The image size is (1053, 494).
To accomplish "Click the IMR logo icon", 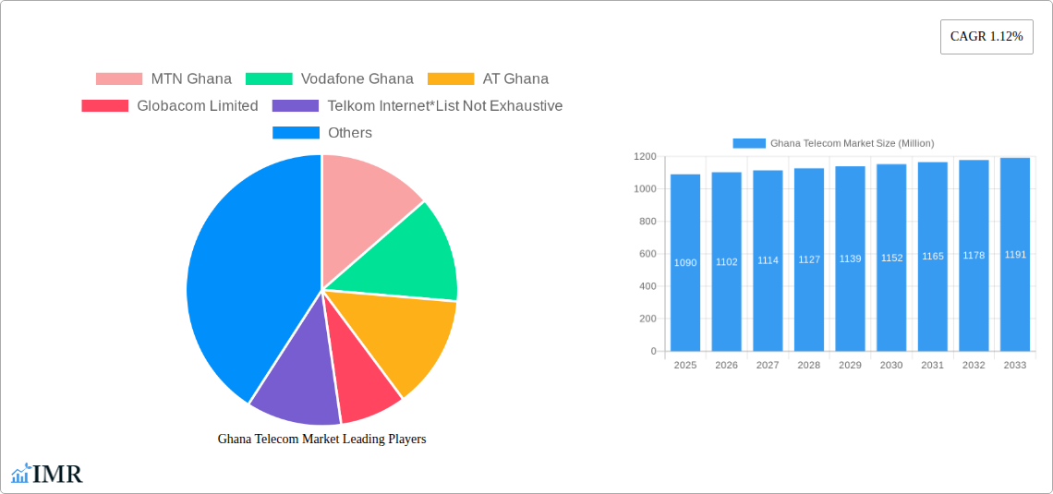I will (47, 473).
